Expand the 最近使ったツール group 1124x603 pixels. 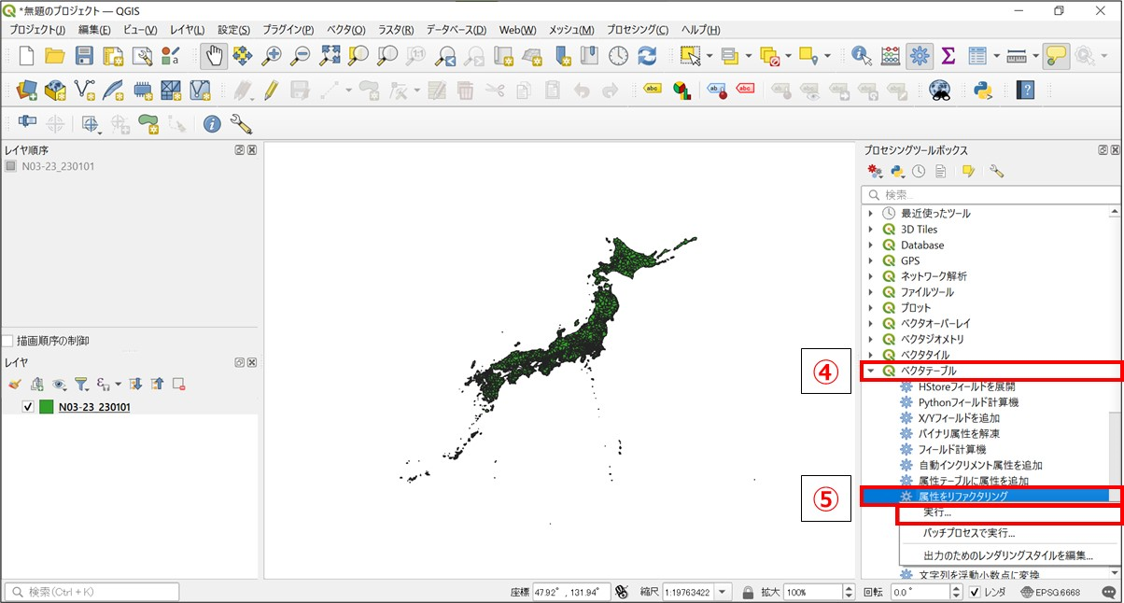(870, 214)
